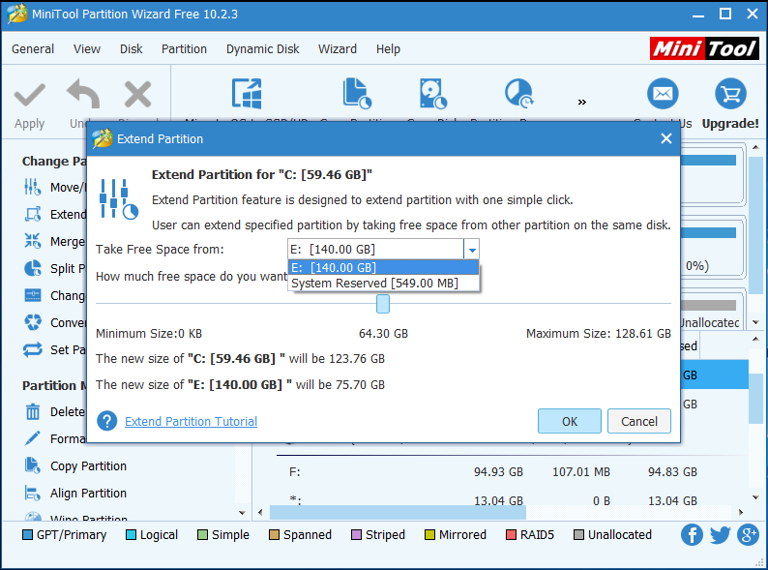Viewport: 768px width, 570px height.
Task: Click the Split partition sidebar icon
Action: [33, 268]
